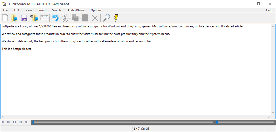Maximize the EF Talk Scriber window
This screenshot has width=276, height=132.
(x=258, y=4)
